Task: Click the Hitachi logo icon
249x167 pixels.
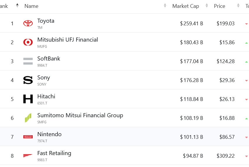Action: 28,99
